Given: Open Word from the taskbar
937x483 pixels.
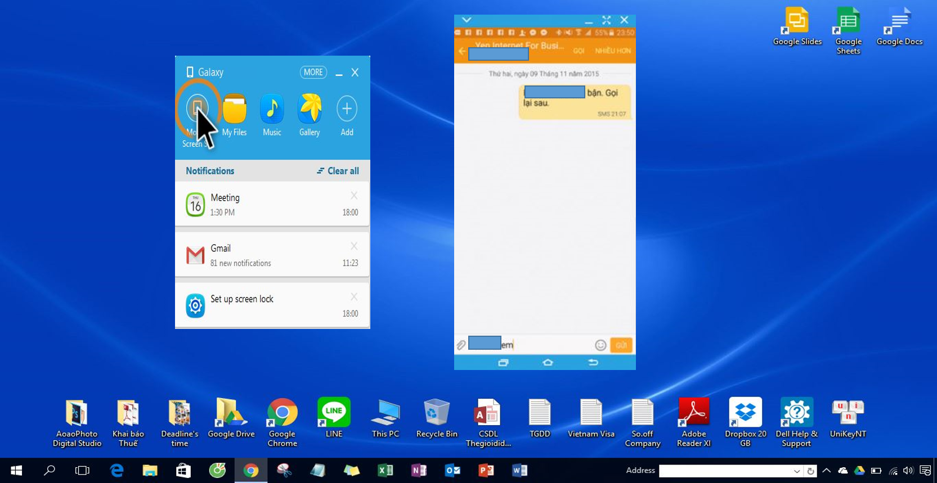Looking at the screenshot, I should tap(519, 471).
